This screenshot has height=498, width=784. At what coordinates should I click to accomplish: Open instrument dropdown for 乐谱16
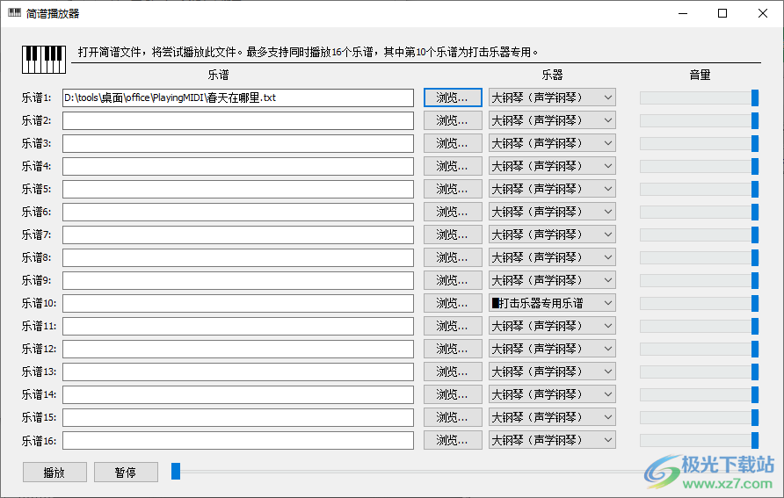[552, 440]
